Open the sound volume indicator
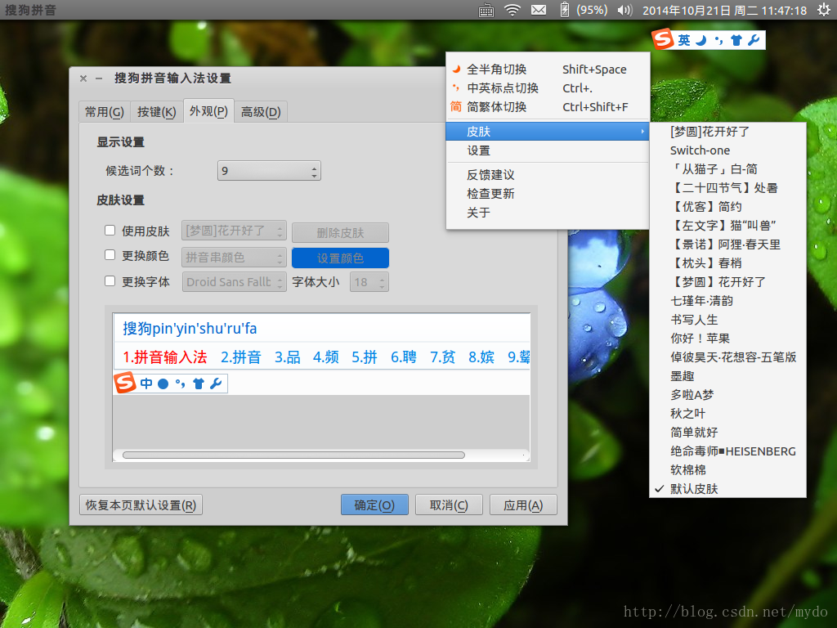 (x=624, y=10)
